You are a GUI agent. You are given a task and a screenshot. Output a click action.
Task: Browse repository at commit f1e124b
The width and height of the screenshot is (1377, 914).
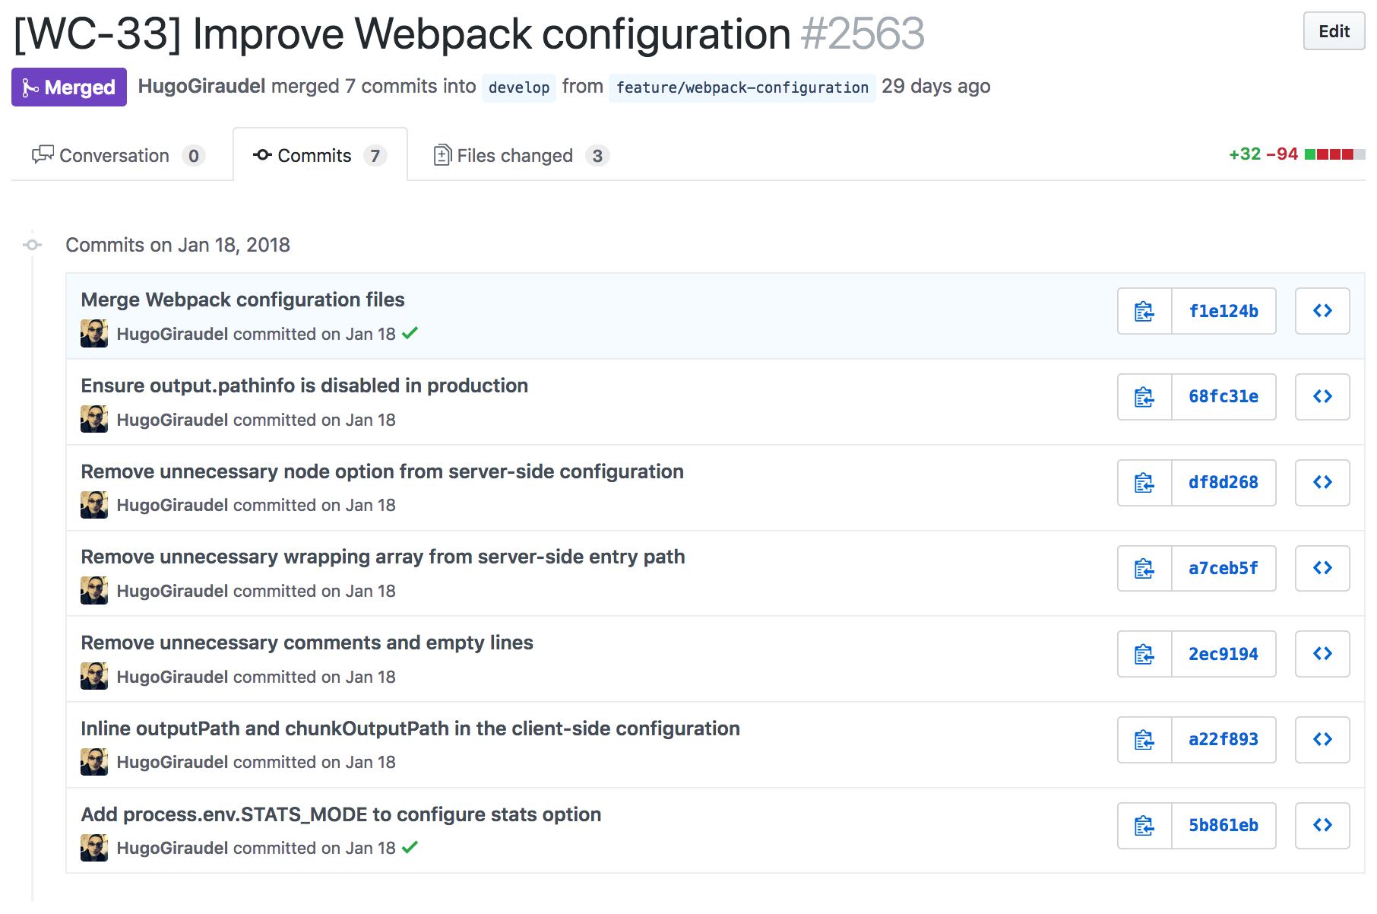[x=1322, y=311]
